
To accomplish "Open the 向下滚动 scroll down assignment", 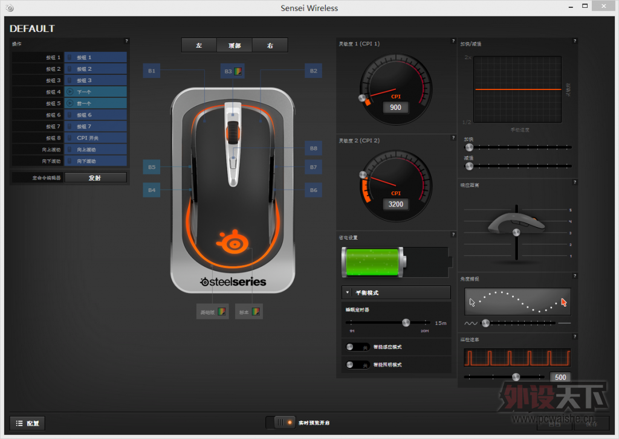I will (x=96, y=161).
